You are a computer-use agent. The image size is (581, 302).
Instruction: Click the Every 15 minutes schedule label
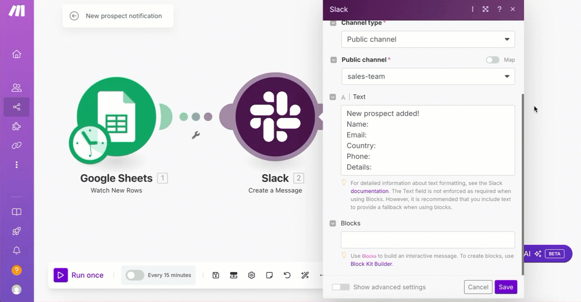tap(169, 275)
